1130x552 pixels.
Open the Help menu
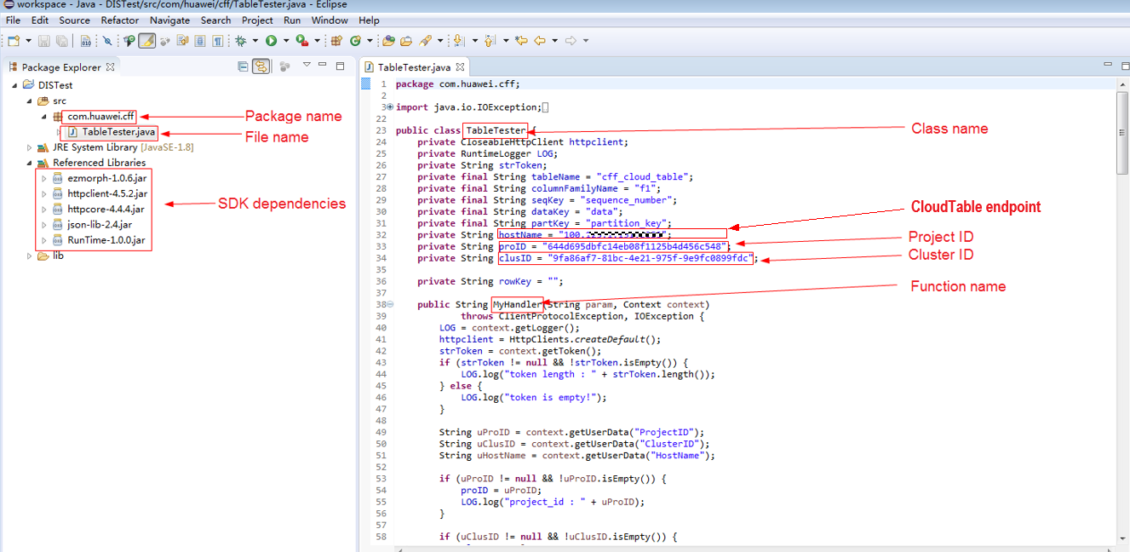click(x=369, y=20)
